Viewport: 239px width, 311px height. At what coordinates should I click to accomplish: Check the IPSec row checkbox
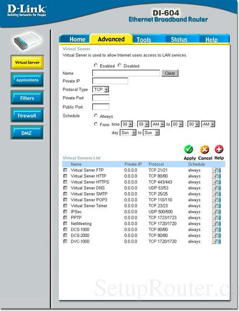[65, 211]
